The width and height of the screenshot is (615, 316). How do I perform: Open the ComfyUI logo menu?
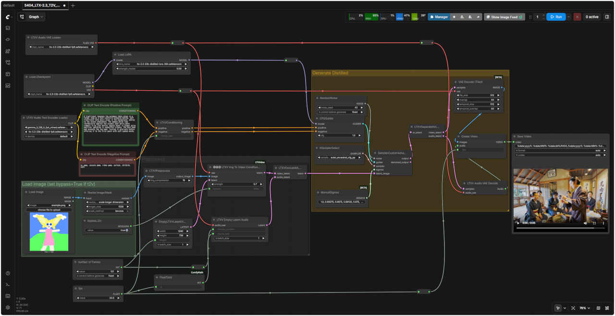coord(8,16)
